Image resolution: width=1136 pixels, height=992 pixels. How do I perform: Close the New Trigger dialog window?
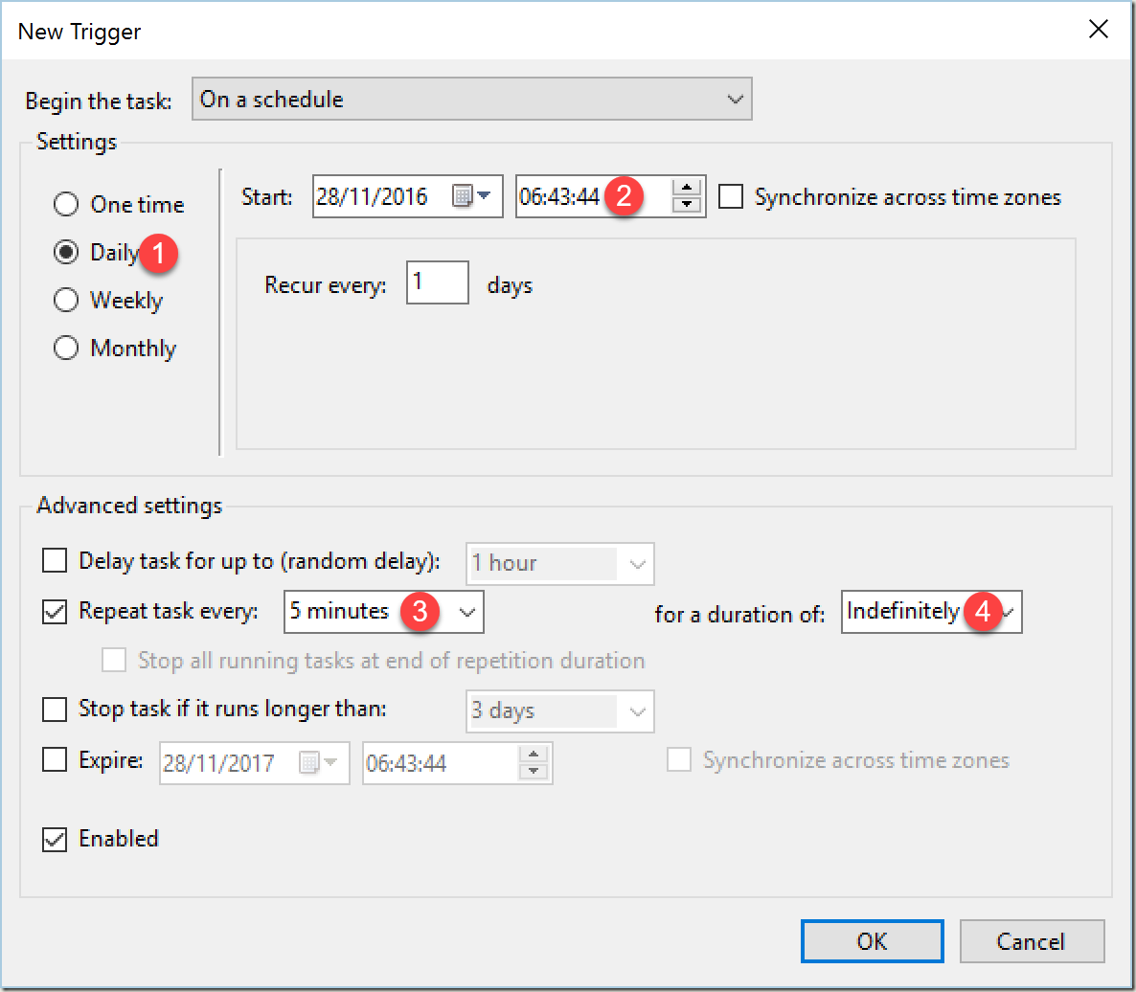coord(1099,29)
